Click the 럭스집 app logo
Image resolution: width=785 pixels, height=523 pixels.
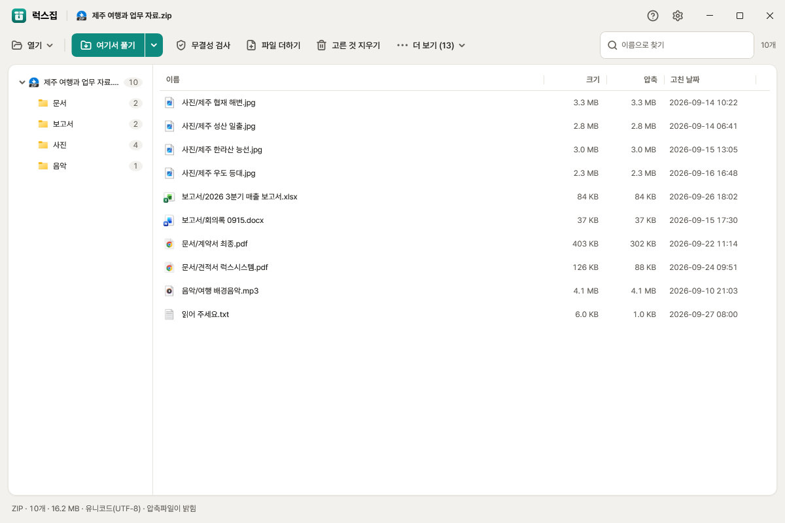(19, 16)
